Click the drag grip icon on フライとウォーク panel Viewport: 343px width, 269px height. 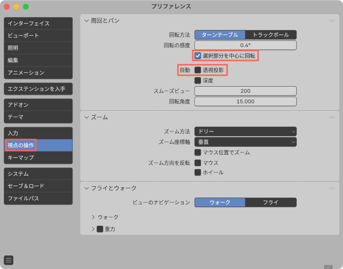click(332, 188)
